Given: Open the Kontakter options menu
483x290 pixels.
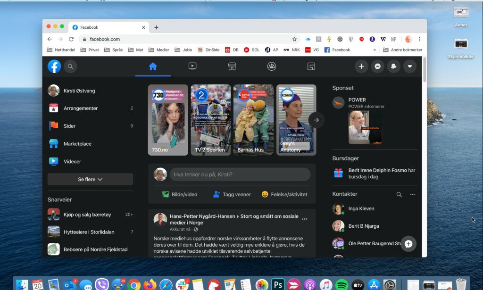Looking at the screenshot, I should click(412, 194).
